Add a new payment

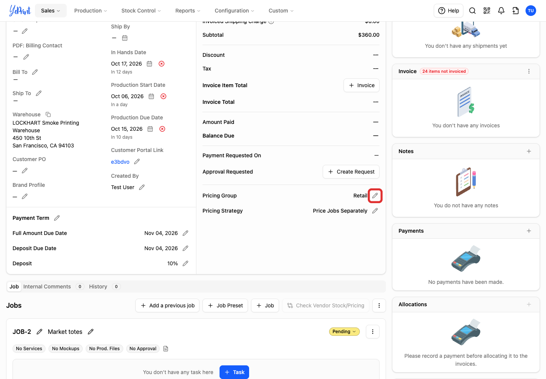point(529,231)
